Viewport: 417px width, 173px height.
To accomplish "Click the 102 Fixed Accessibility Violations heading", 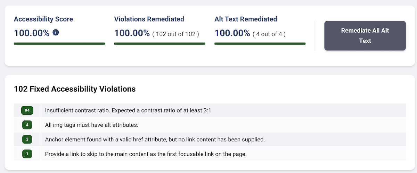I will [x=75, y=89].
